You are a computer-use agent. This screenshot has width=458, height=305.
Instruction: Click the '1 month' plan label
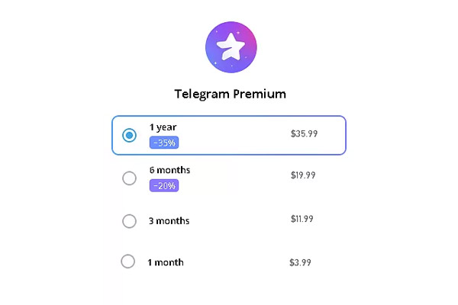(x=166, y=262)
